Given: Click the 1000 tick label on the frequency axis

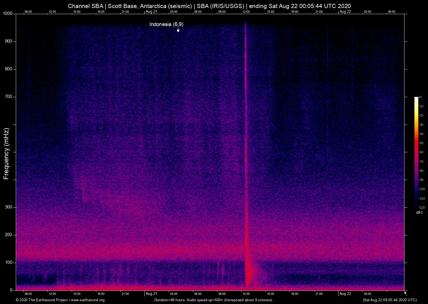Looking at the screenshot, I should pos(8,14).
